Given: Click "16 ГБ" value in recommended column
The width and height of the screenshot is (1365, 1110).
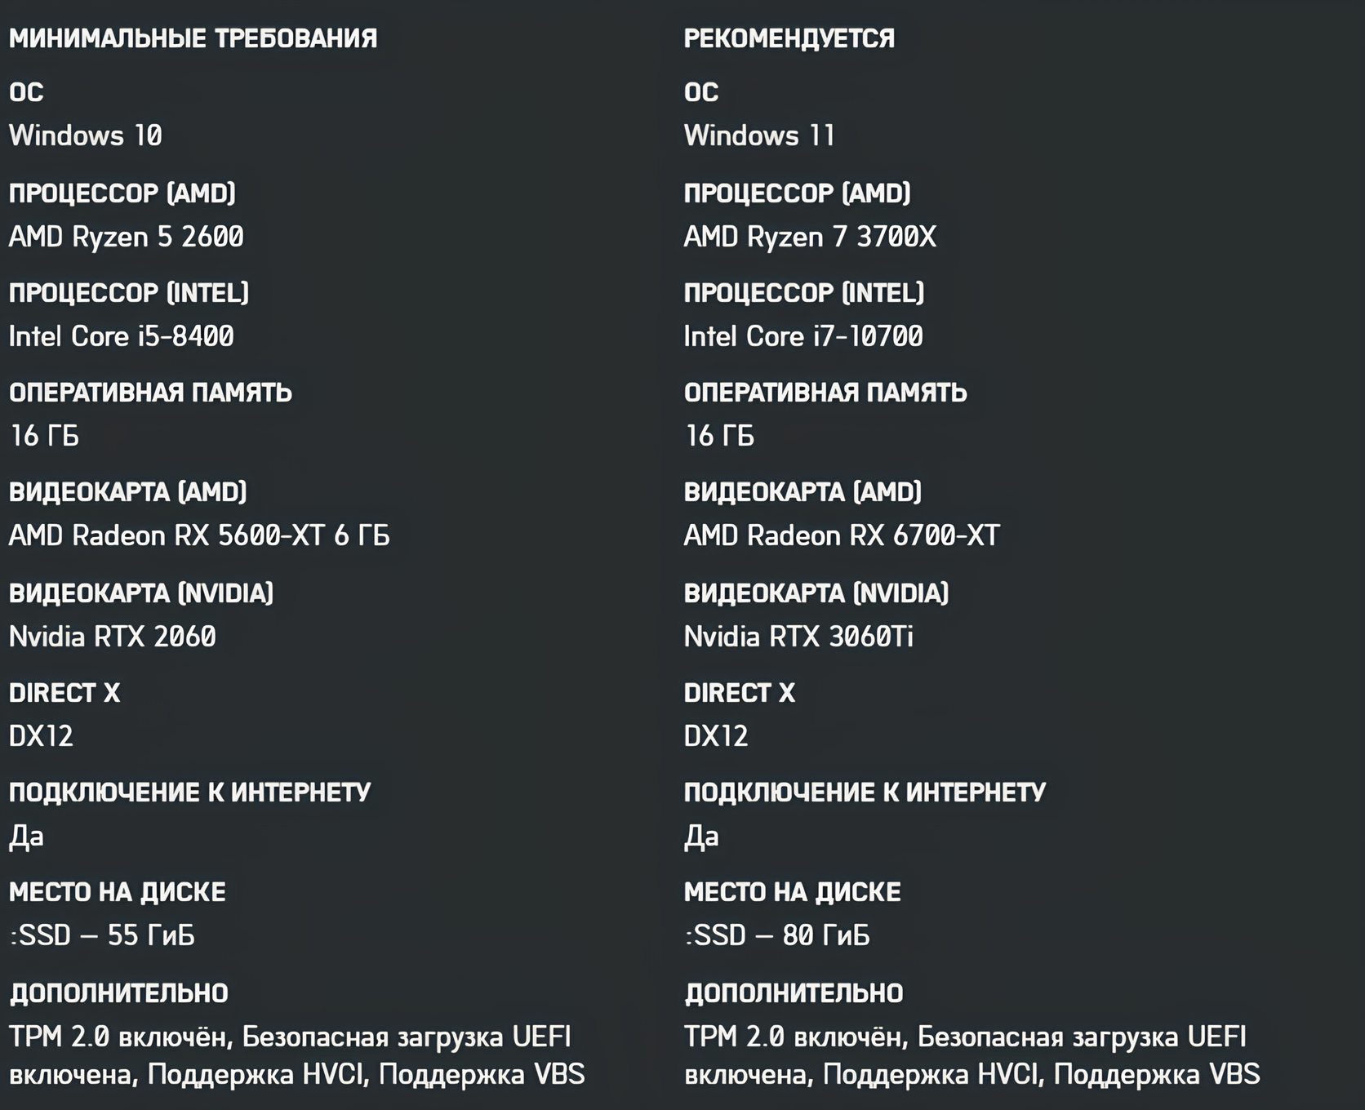Looking at the screenshot, I should (x=719, y=436).
